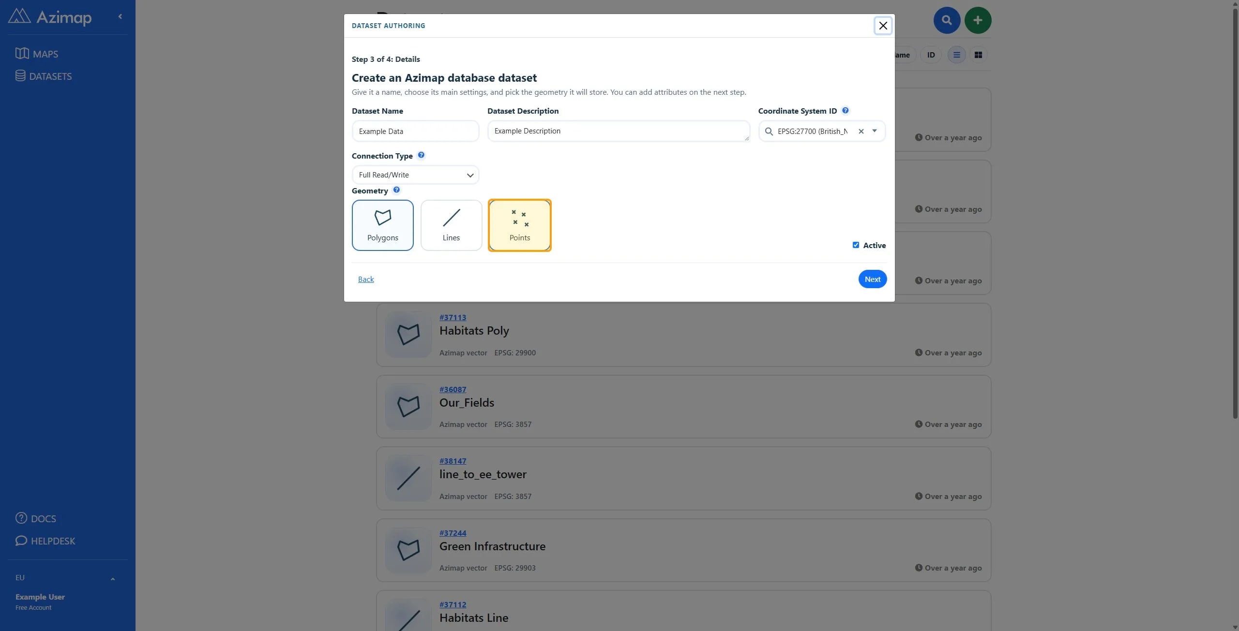Show Coordinate System ID help tooltip

[845, 110]
